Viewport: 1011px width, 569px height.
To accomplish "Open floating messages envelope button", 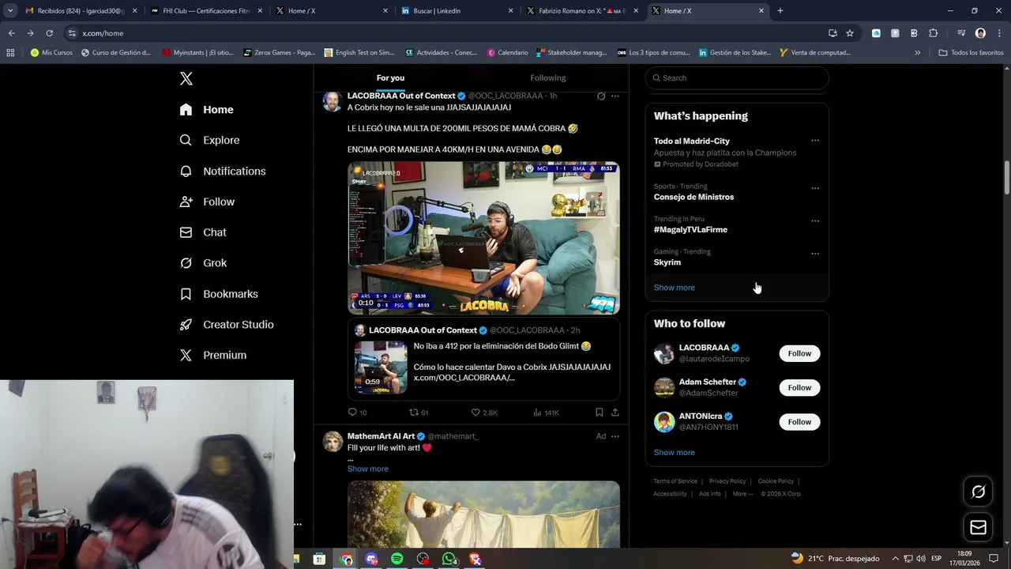I will (978, 527).
